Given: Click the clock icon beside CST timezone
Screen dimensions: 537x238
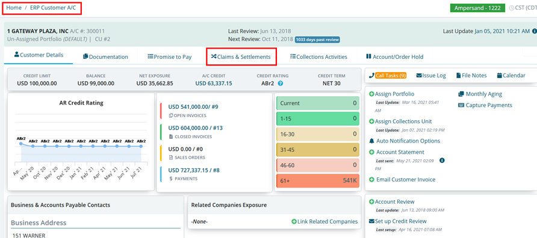Looking at the screenshot, I should coord(512,8).
